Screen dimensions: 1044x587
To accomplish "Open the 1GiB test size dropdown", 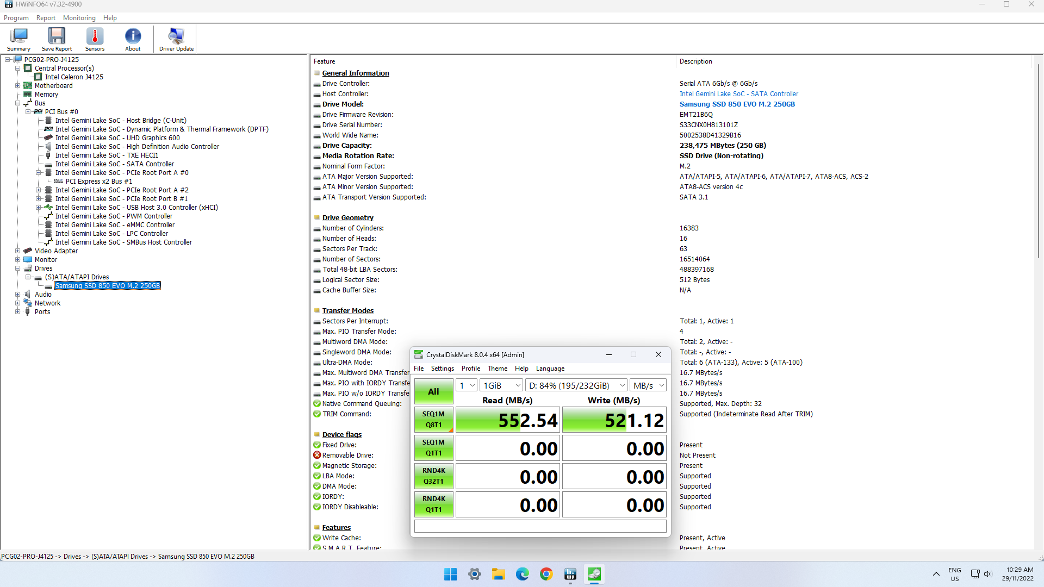I will [501, 385].
